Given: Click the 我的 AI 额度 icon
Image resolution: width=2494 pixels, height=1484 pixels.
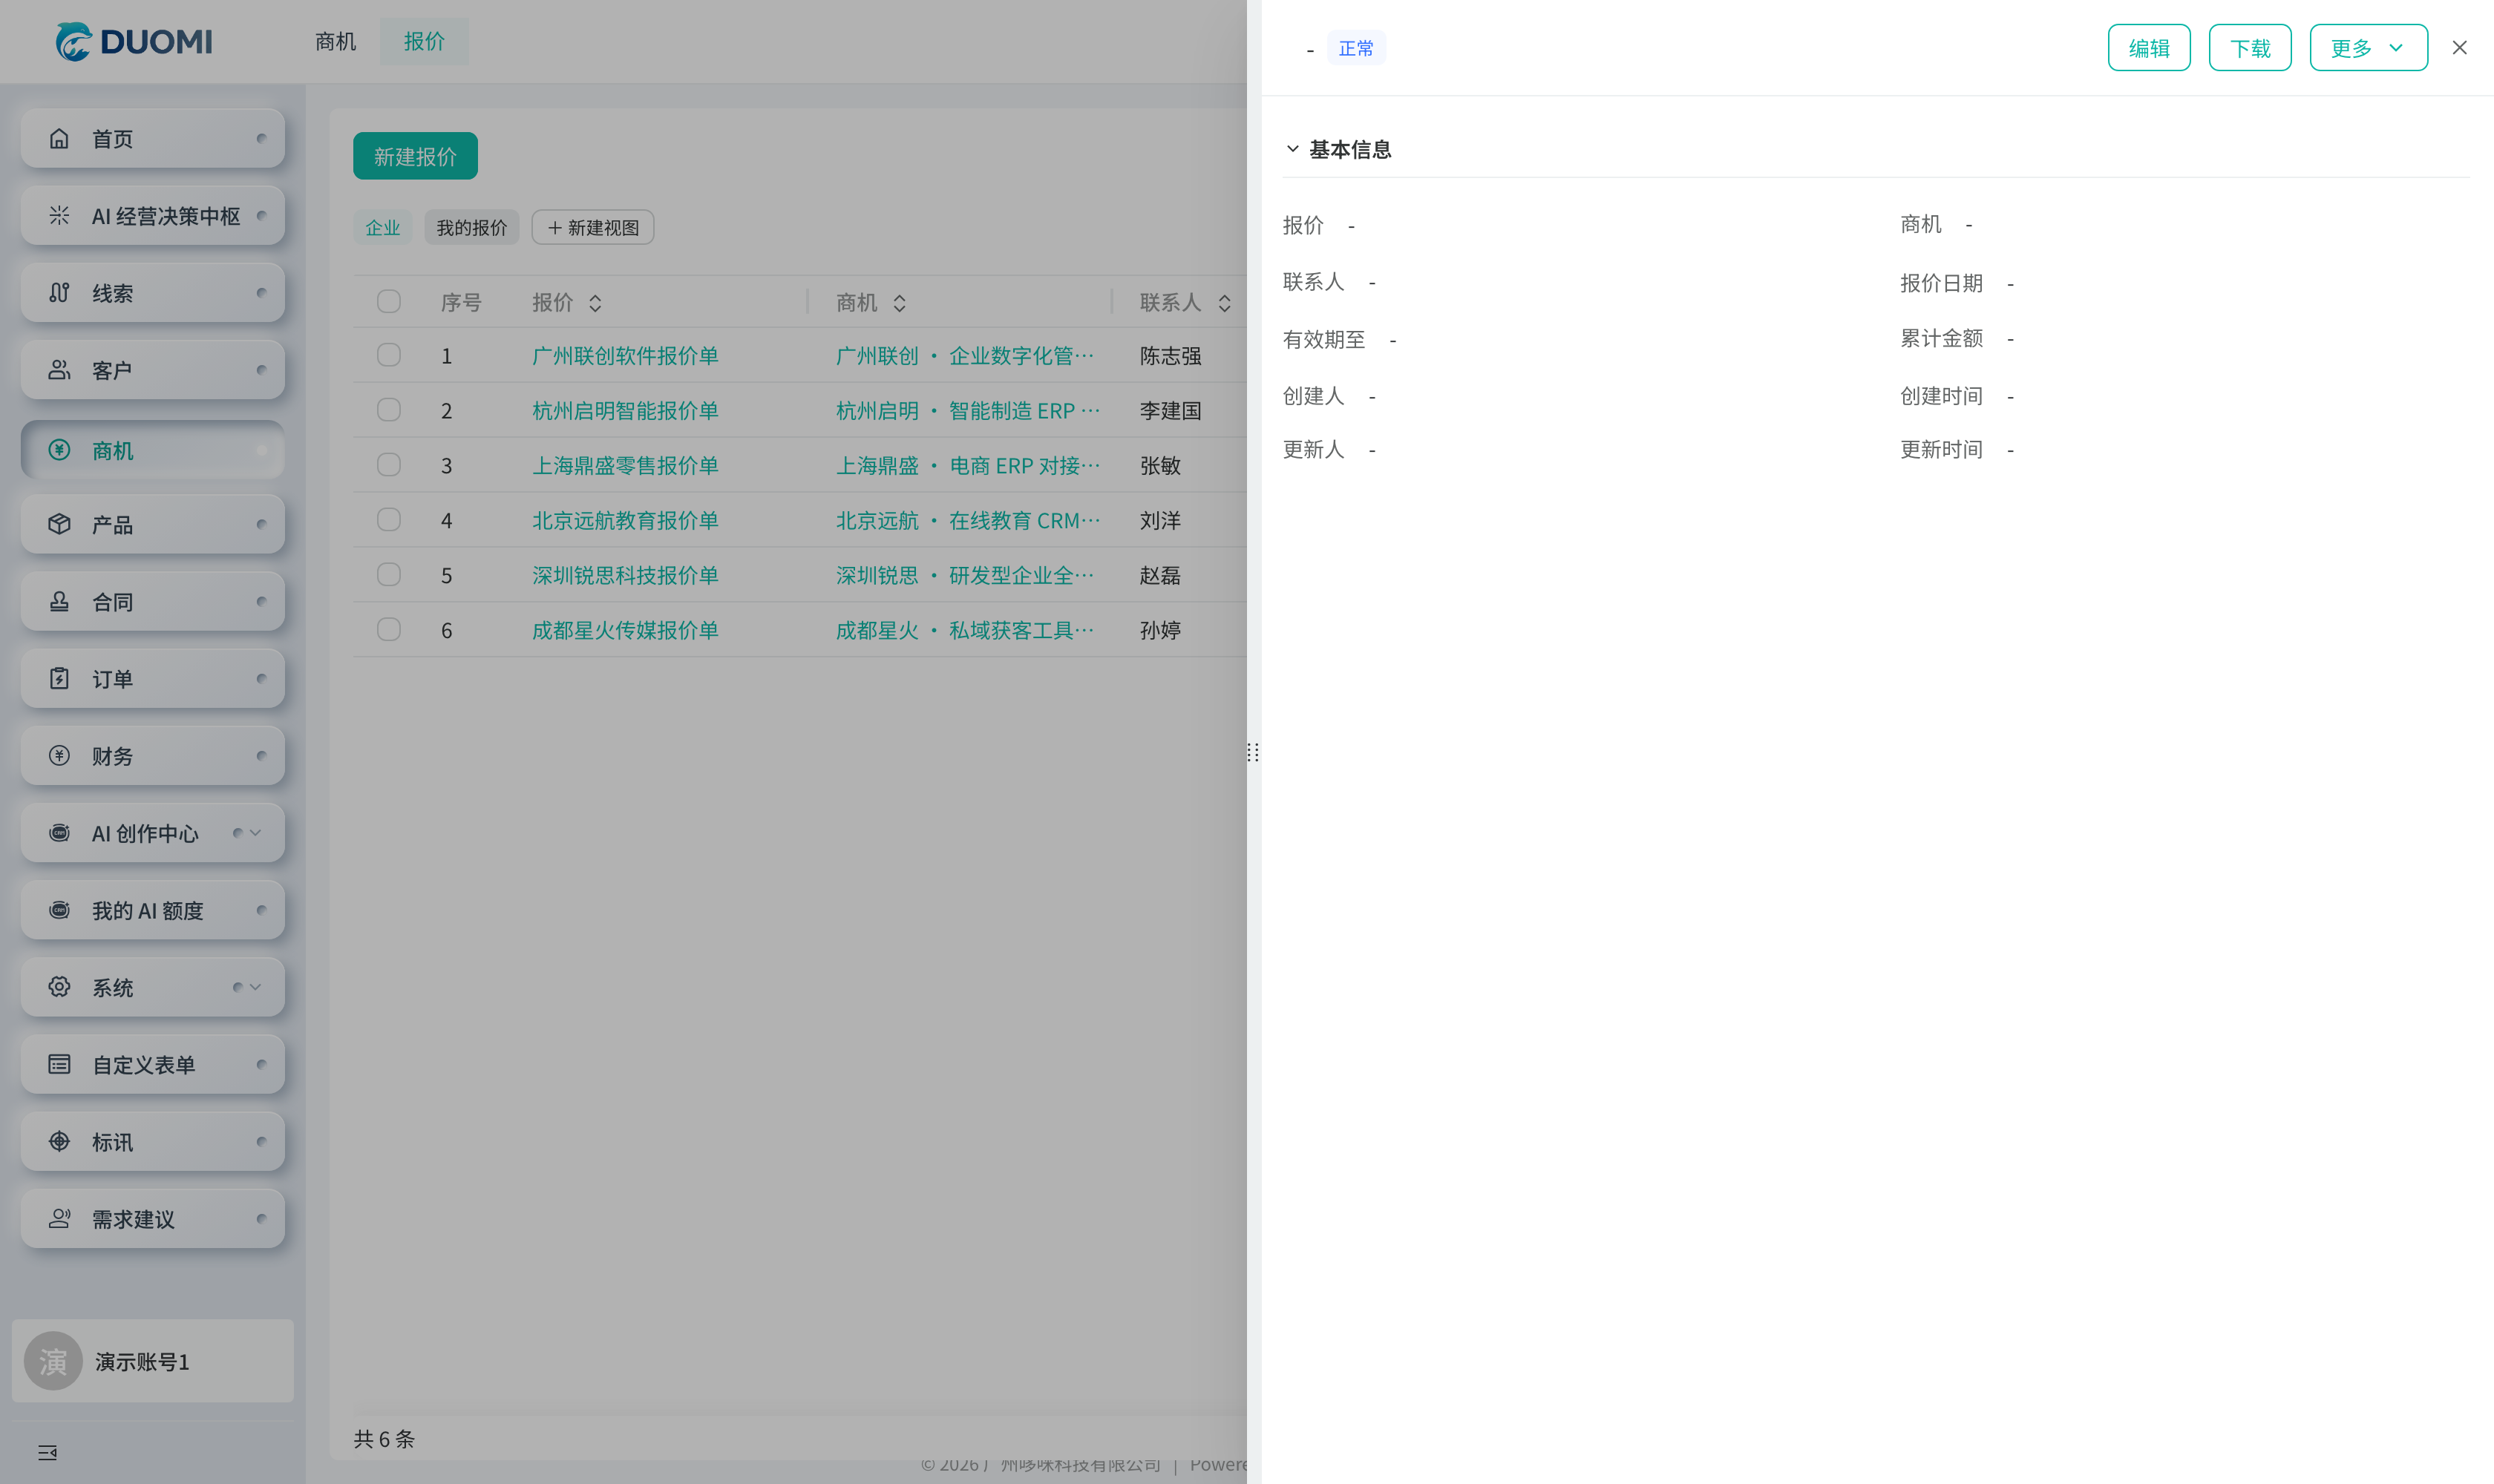Looking at the screenshot, I should coord(59,909).
